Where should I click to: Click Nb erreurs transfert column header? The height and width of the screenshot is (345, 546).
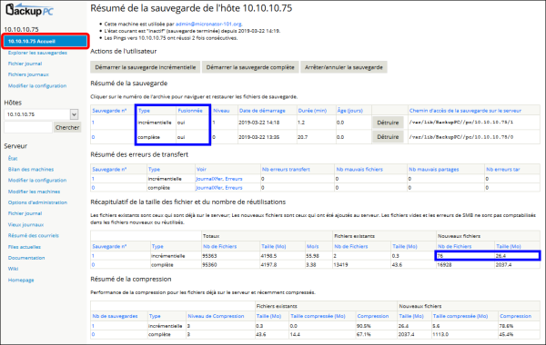click(286, 170)
